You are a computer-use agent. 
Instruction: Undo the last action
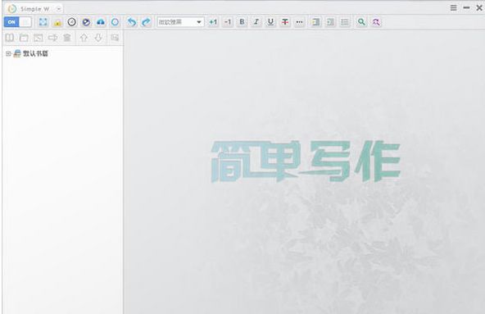[x=132, y=22]
